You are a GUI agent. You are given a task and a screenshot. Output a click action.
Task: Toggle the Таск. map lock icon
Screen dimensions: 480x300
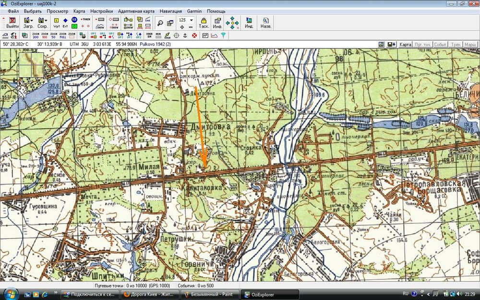click(x=204, y=23)
